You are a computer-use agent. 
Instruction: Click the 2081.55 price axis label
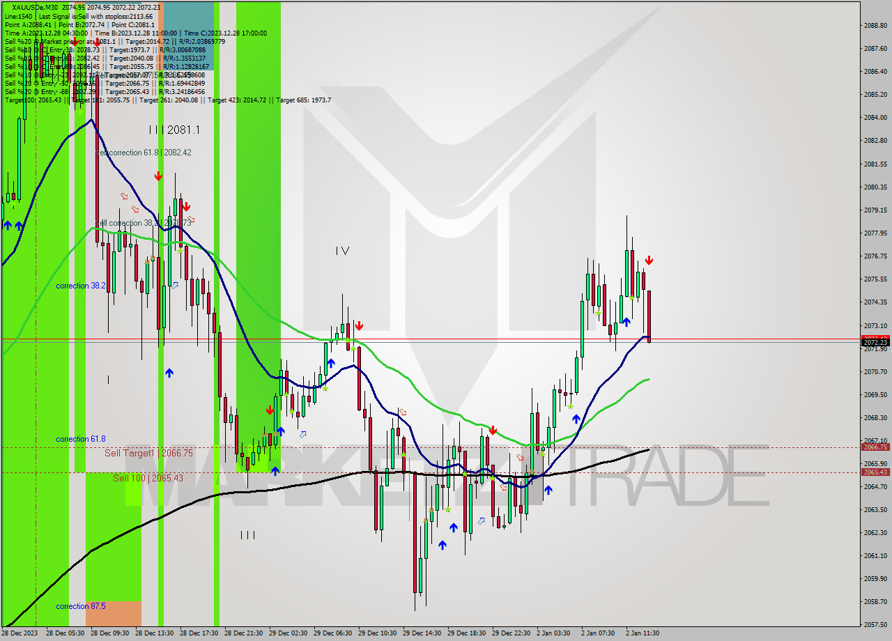coord(875,164)
